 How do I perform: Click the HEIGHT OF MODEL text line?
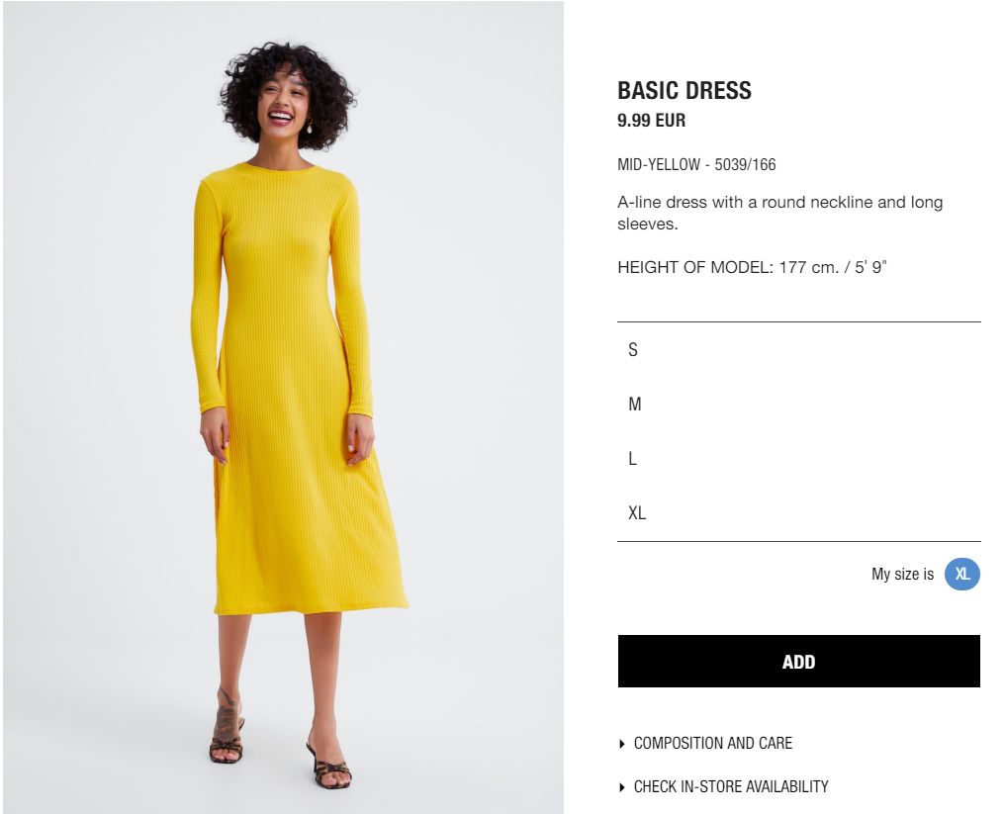[752, 267]
